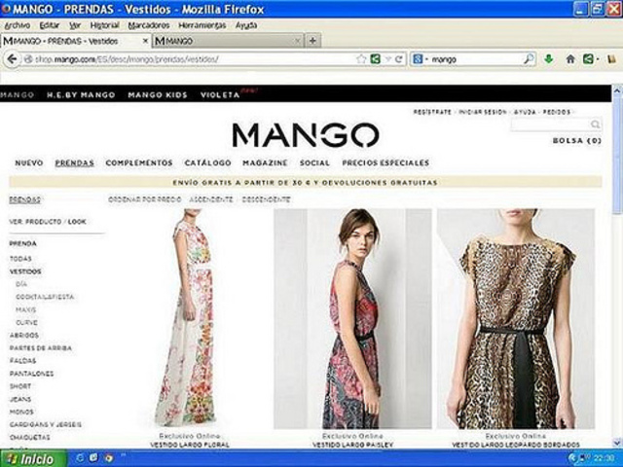Open the leopard dress thumbnail

click(x=516, y=318)
